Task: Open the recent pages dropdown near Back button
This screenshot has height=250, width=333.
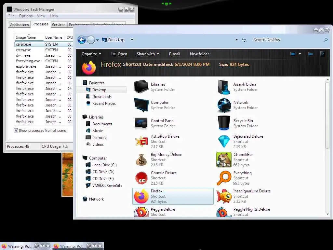Action: click(x=97, y=40)
